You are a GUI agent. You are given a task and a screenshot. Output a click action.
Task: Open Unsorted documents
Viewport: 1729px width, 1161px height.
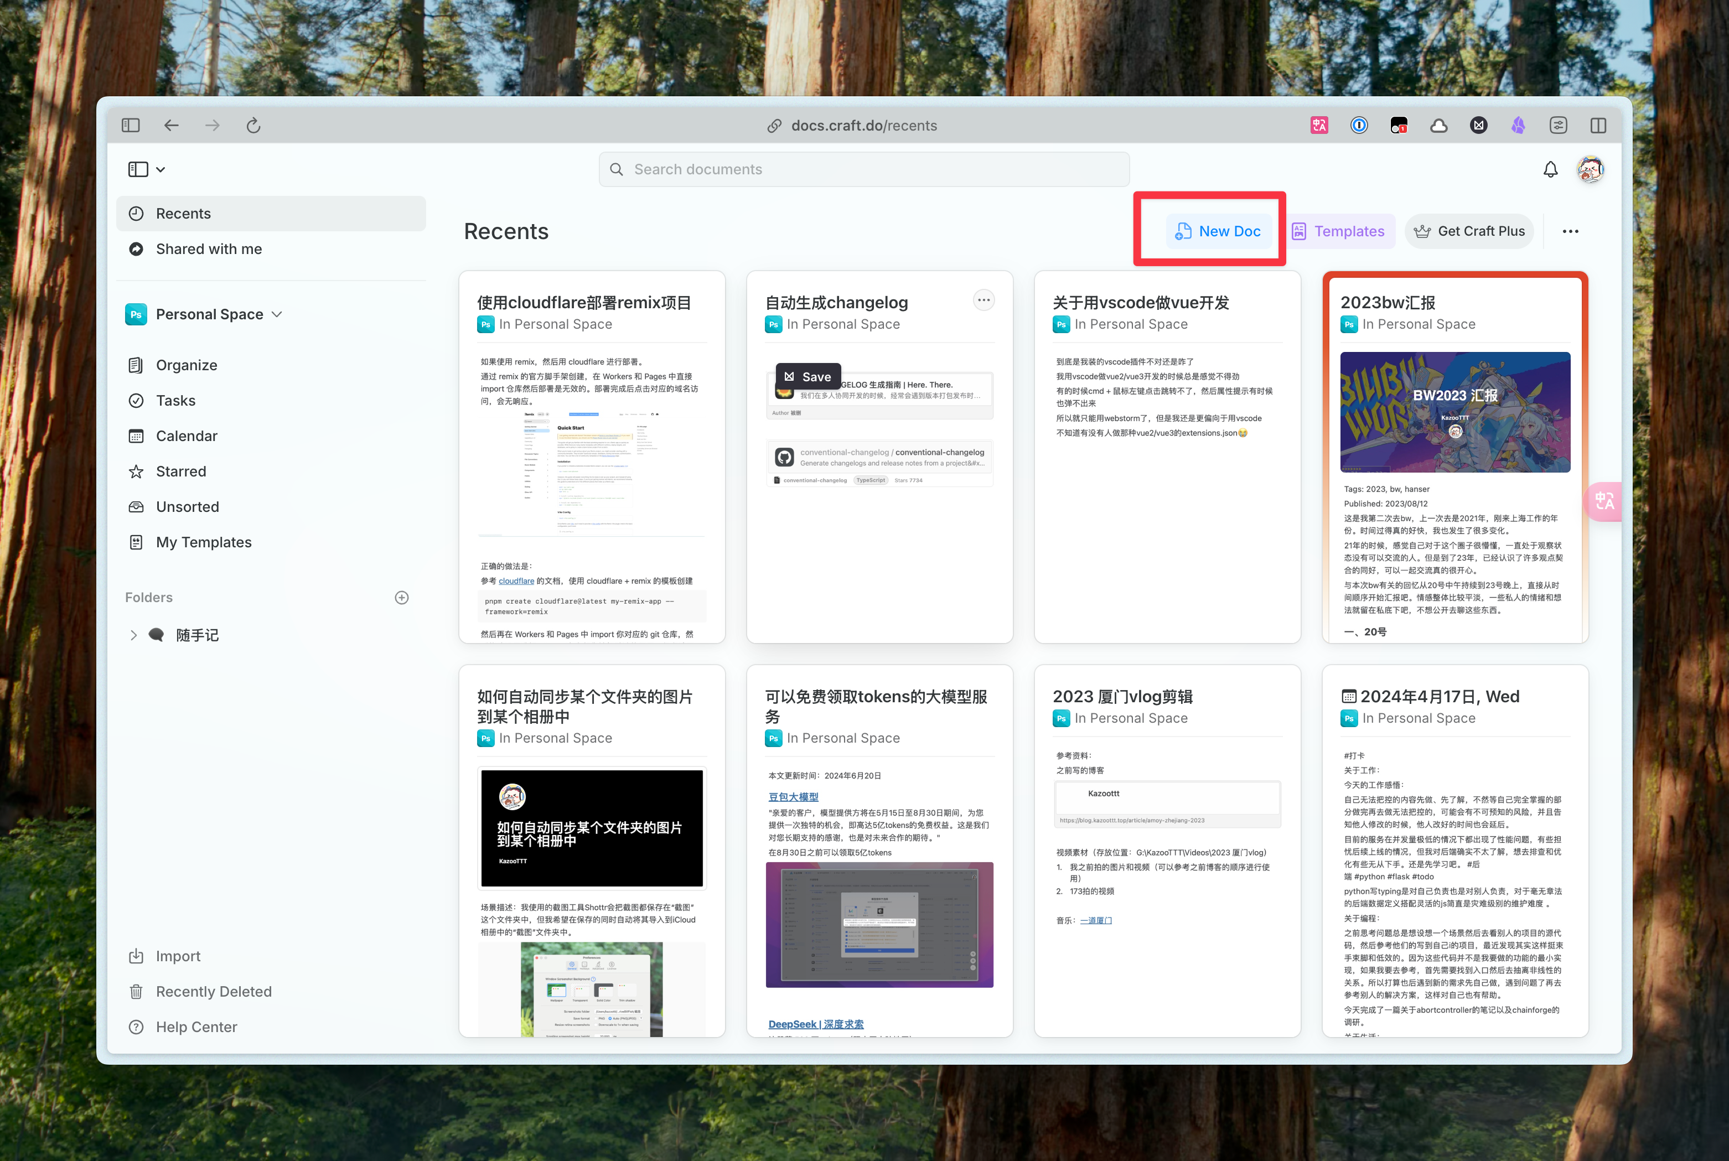tap(271, 507)
